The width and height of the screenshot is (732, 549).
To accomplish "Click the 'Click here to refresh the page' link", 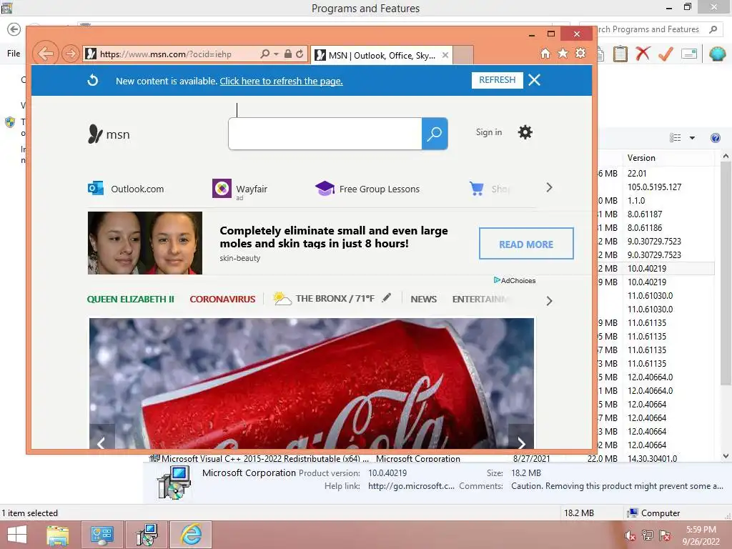I will [x=281, y=81].
